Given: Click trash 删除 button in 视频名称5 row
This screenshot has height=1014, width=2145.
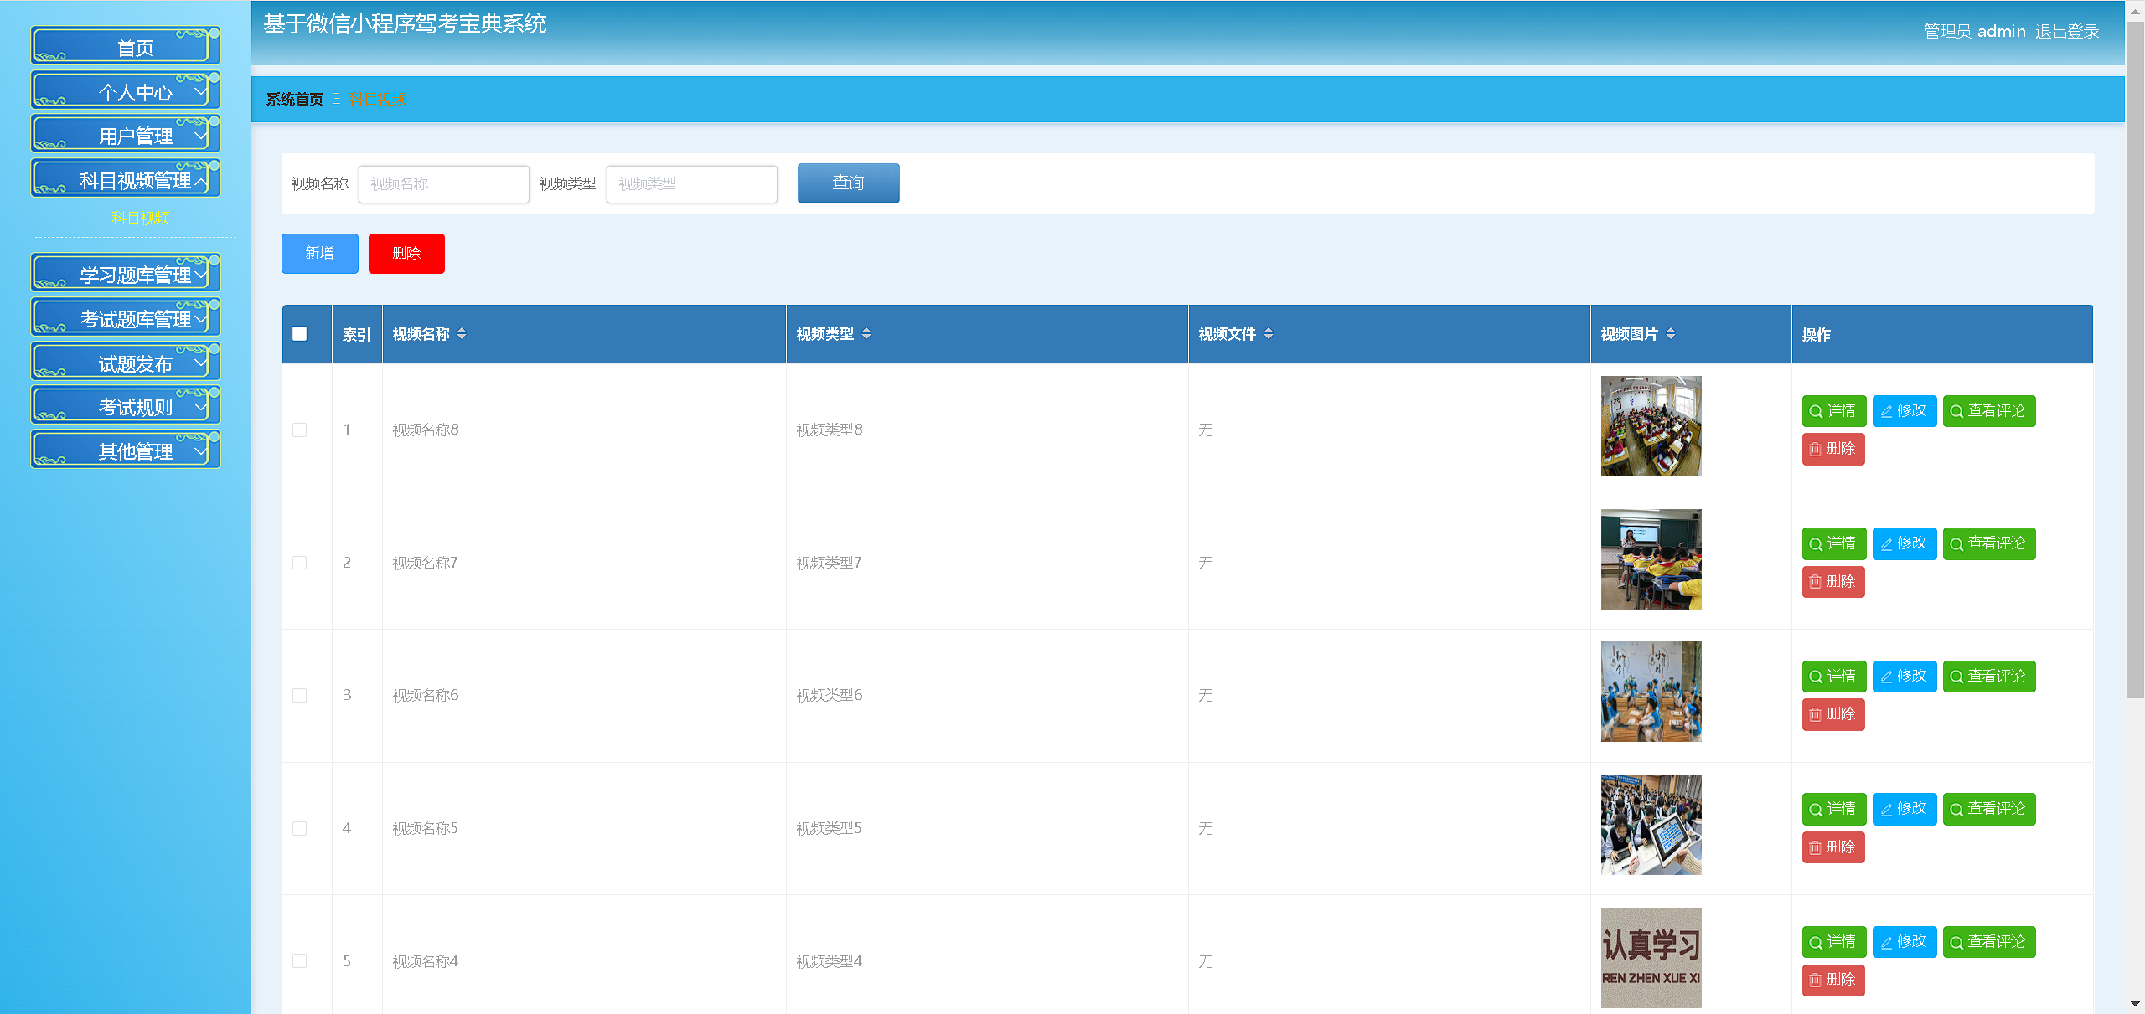Looking at the screenshot, I should pyautogui.click(x=1832, y=847).
